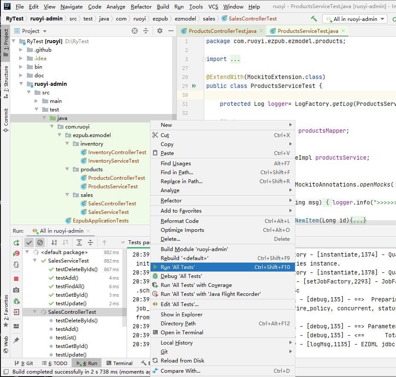The width and height of the screenshot is (396, 377).
Task: Open the Terminal tool window button
Action: point(119,363)
